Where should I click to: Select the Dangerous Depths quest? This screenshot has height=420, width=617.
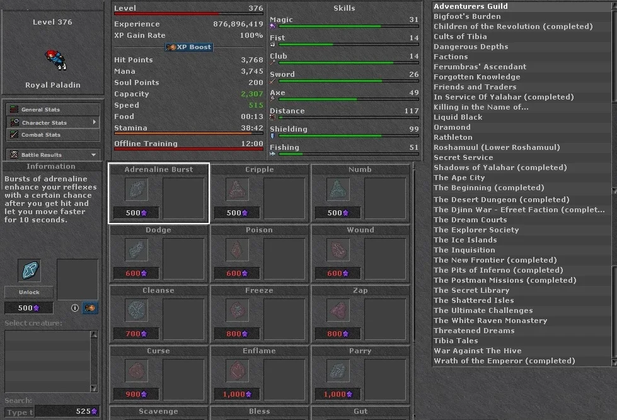(x=522, y=47)
